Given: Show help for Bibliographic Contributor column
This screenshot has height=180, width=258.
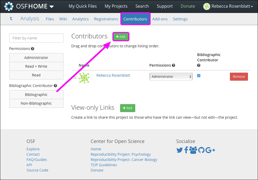Looking at the screenshot, I should click(x=199, y=65).
